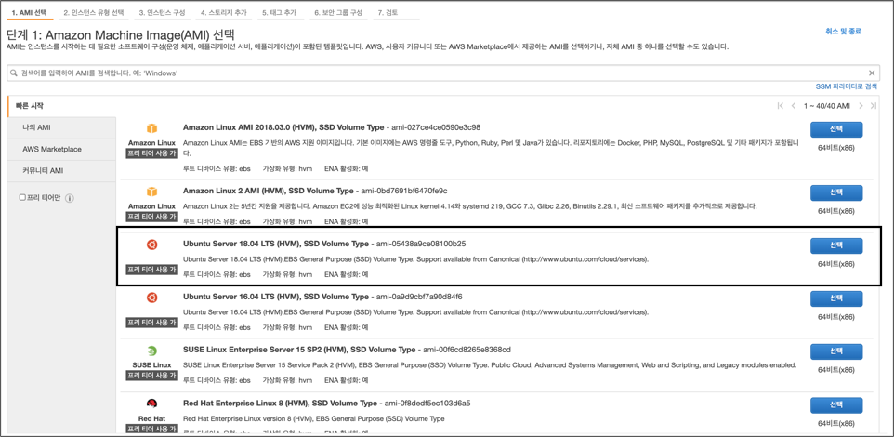Click title SUSE Linux Enterprise Server 15 SP2
Screen dimensions: 894x437
[299, 350]
